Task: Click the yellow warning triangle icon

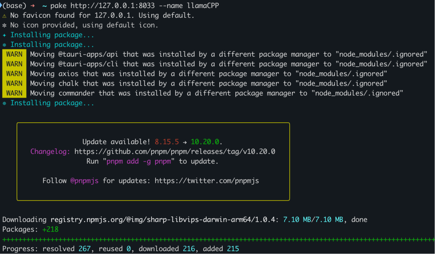Action: (4, 16)
